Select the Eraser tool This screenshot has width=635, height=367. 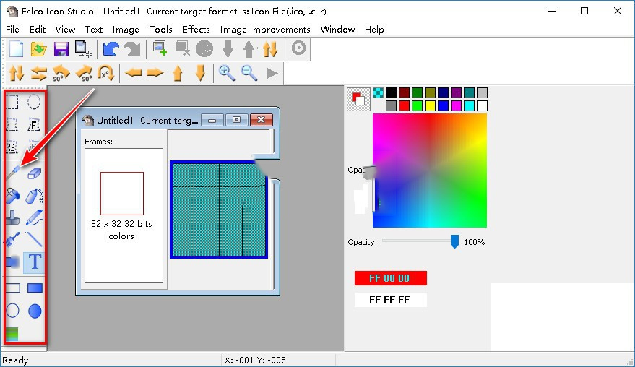pyautogui.click(x=35, y=173)
